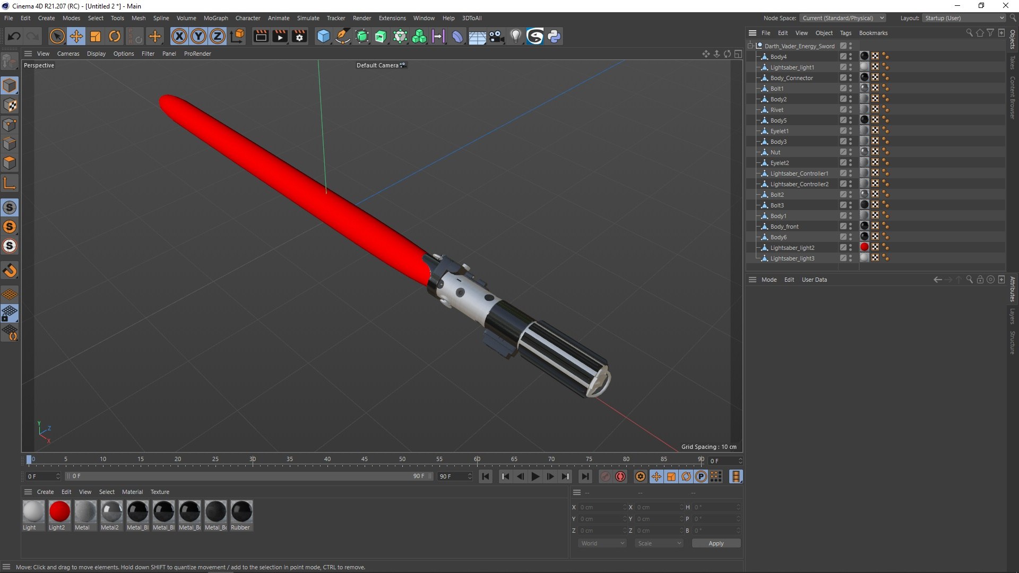Open the viewport hamburger menu

click(28, 54)
